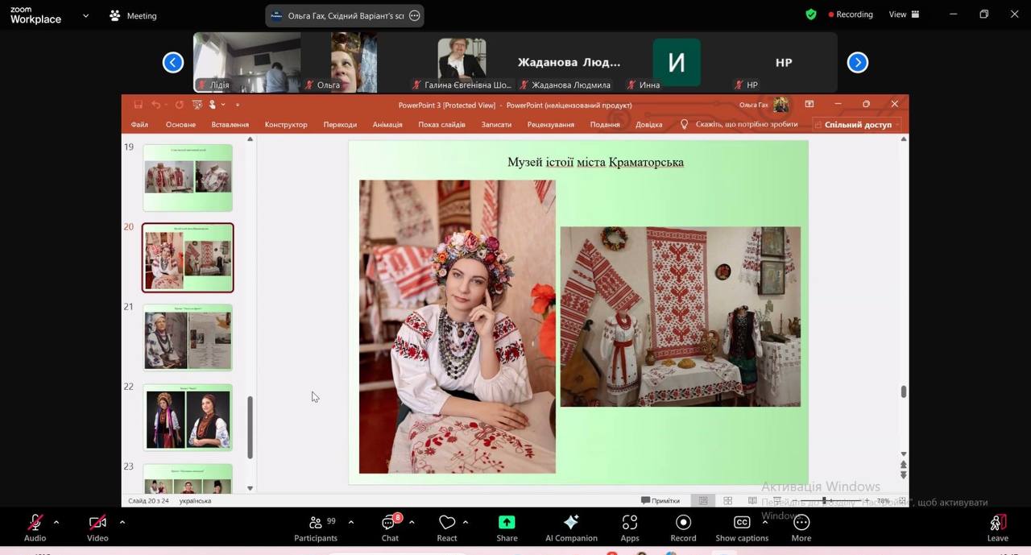Open the Chat panel icon

click(x=390, y=523)
